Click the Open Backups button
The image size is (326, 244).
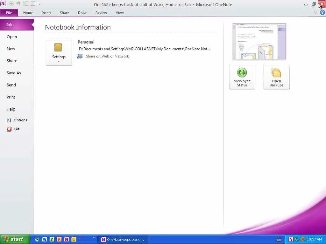[x=277, y=77]
